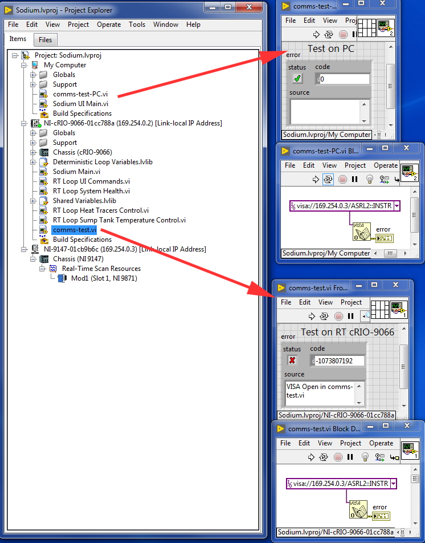425x543 pixels.
Task: Expand Deterministic Loop Variables.lvlib
Action: [33, 162]
